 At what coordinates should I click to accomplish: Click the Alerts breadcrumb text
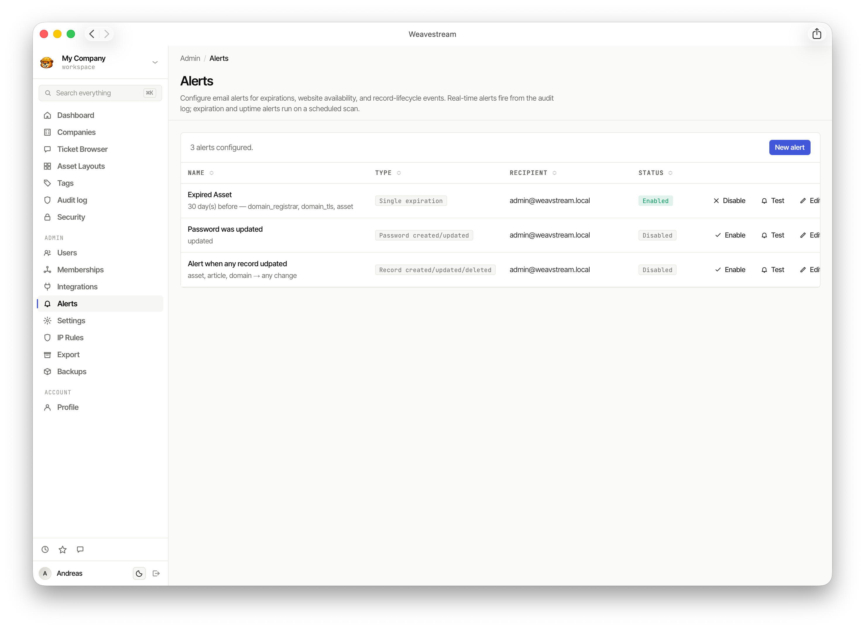219,58
